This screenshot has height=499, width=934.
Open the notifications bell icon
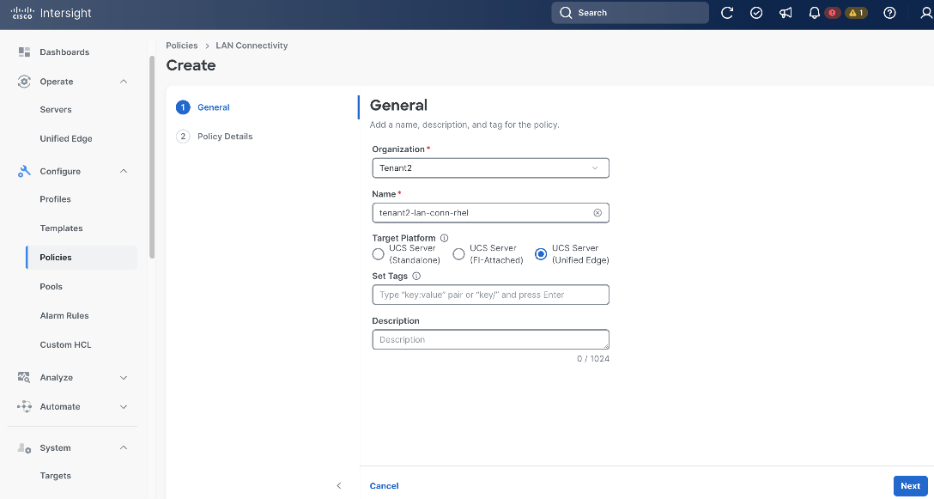click(815, 13)
